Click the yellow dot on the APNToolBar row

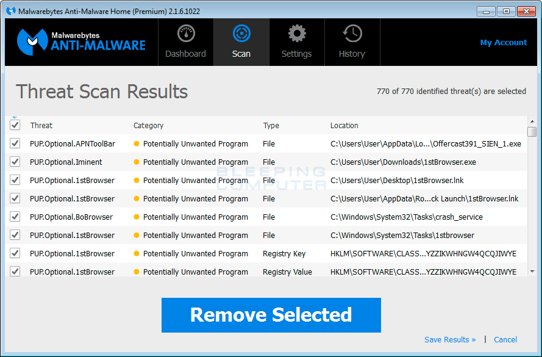(x=137, y=143)
